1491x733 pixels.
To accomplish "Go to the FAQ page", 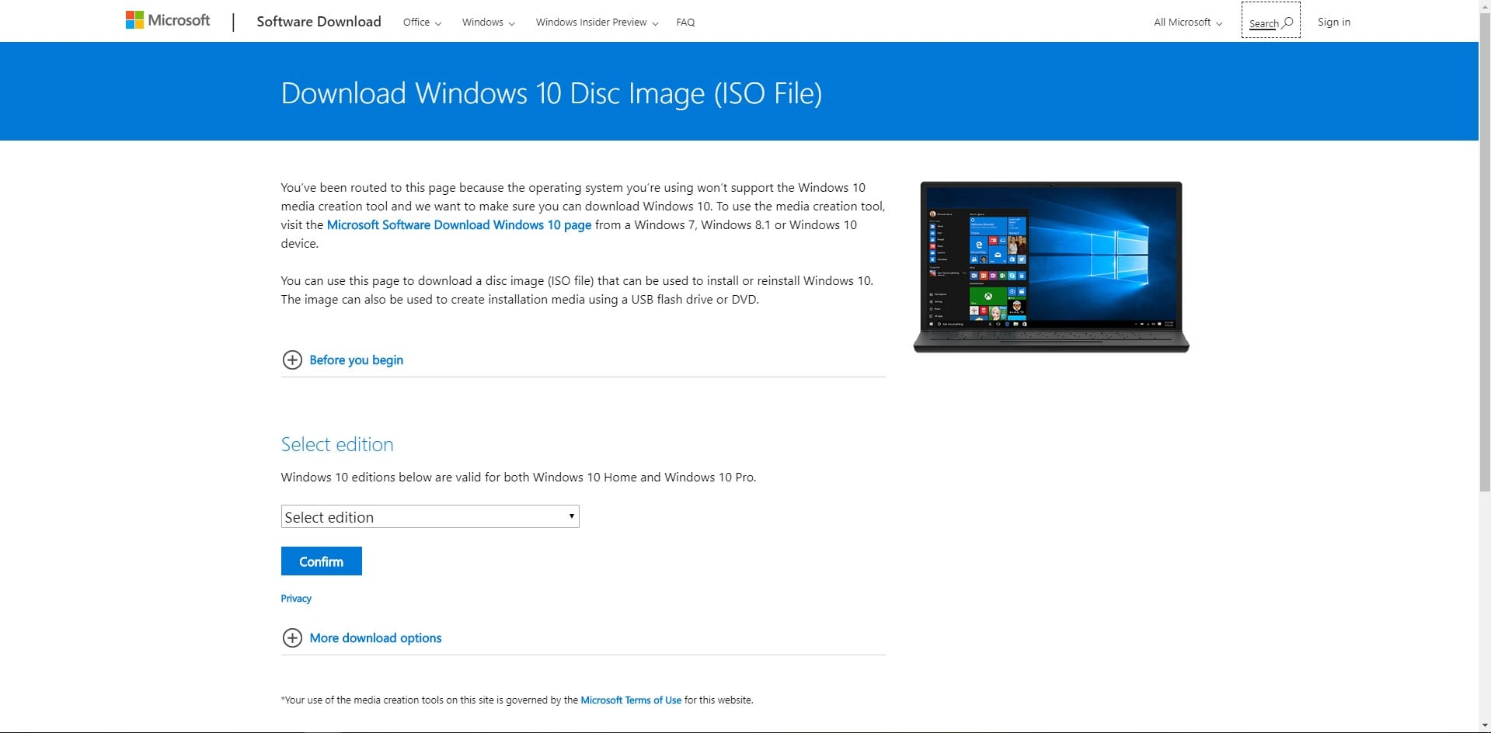I will (x=685, y=23).
